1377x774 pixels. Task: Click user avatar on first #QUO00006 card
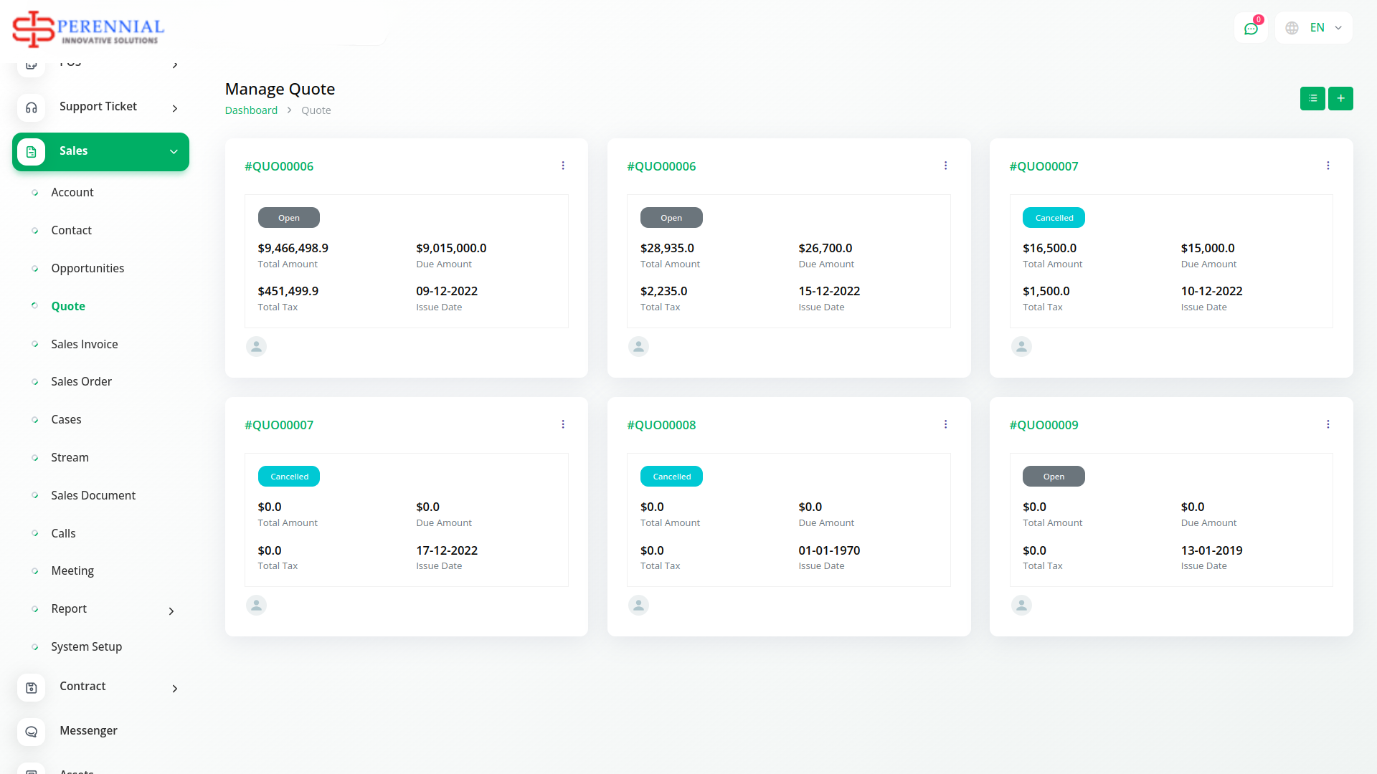pyautogui.click(x=256, y=347)
